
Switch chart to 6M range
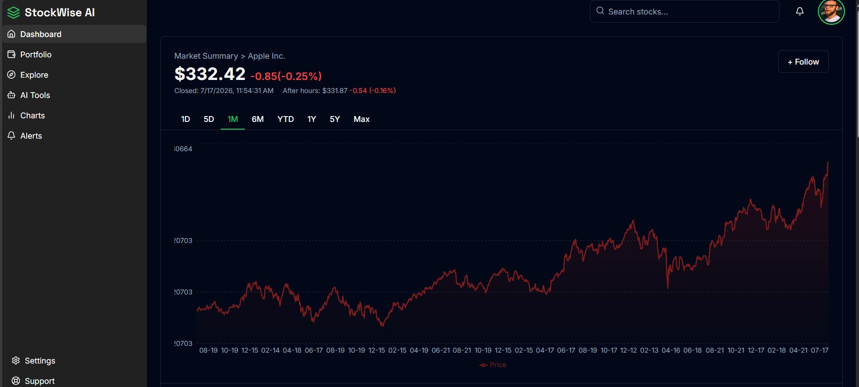[x=257, y=119]
